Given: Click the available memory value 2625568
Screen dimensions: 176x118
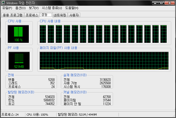Looking at the screenshot, I should click(105, 83).
